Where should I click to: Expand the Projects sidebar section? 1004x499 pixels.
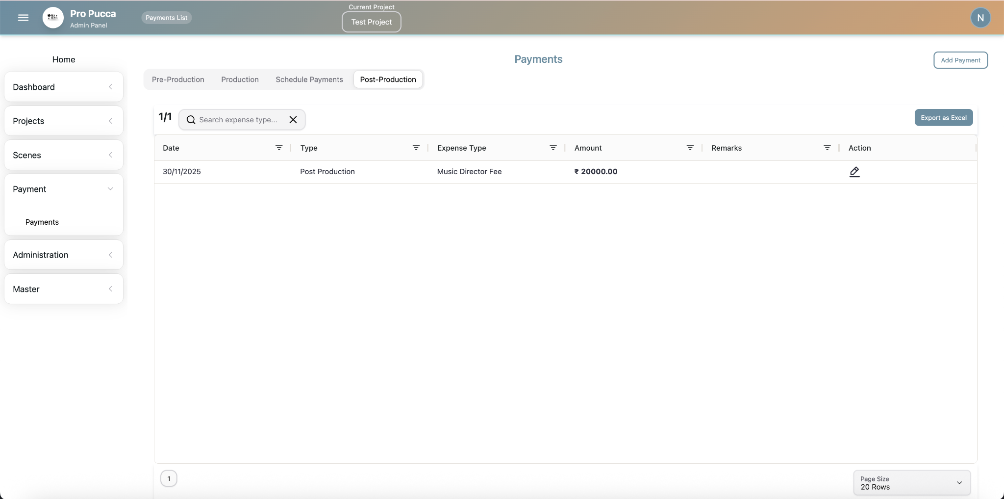(63, 121)
